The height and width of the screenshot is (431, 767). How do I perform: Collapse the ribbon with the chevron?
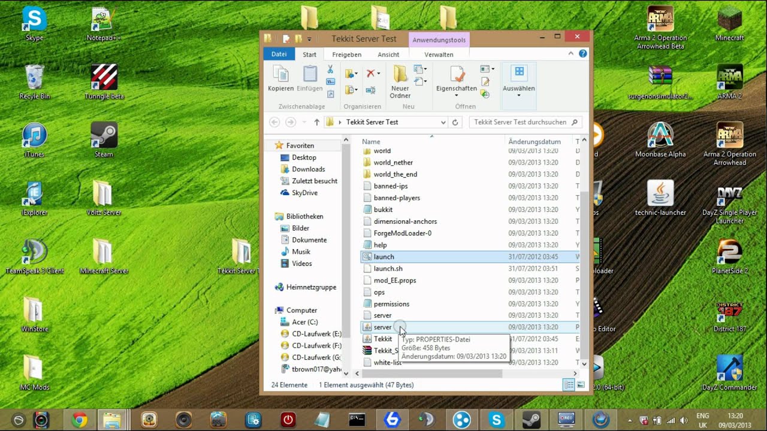pyautogui.click(x=571, y=54)
